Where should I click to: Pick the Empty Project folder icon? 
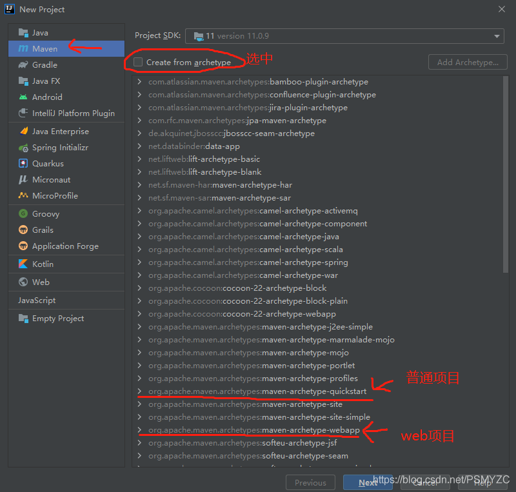23,319
